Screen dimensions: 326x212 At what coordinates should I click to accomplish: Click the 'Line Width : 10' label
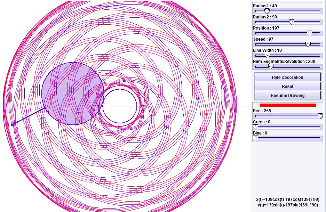(267, 50)
